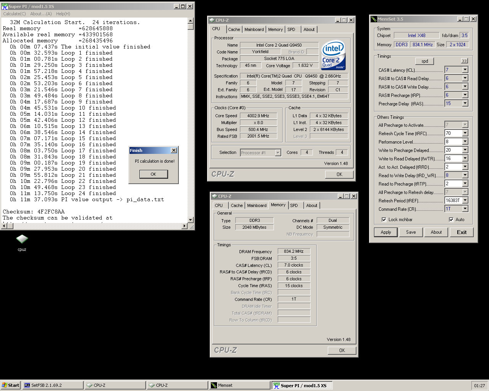This screenshot has height=391, width=489.
Task: Click the top CPU-Z window title icon
Action: click(212, 20)
